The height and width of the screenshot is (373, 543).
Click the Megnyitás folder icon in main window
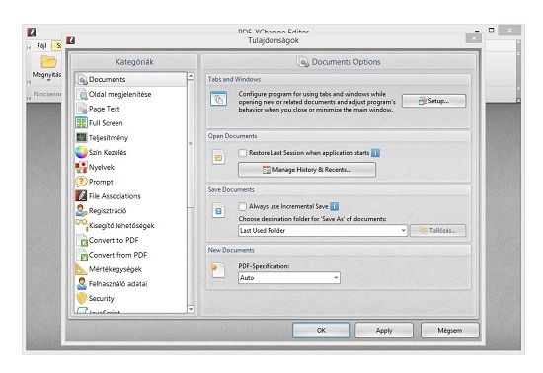pos(48,61)
